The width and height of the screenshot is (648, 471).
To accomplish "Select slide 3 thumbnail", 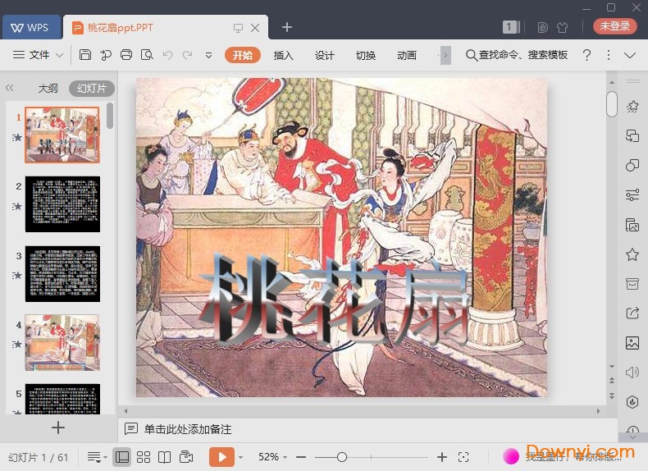I will 62,273.
